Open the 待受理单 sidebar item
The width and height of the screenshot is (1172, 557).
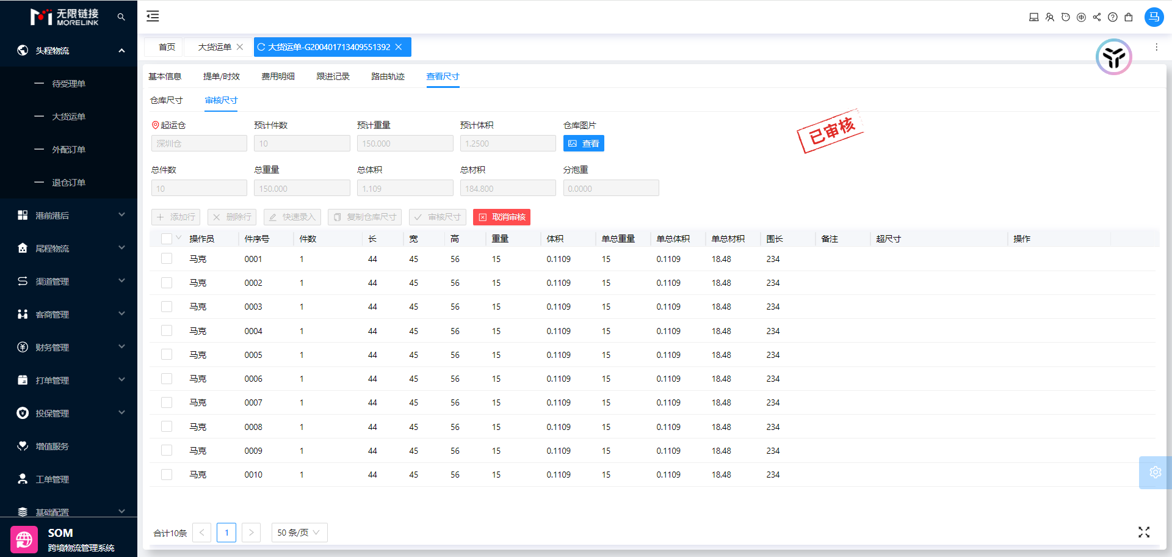coord(68,84)
